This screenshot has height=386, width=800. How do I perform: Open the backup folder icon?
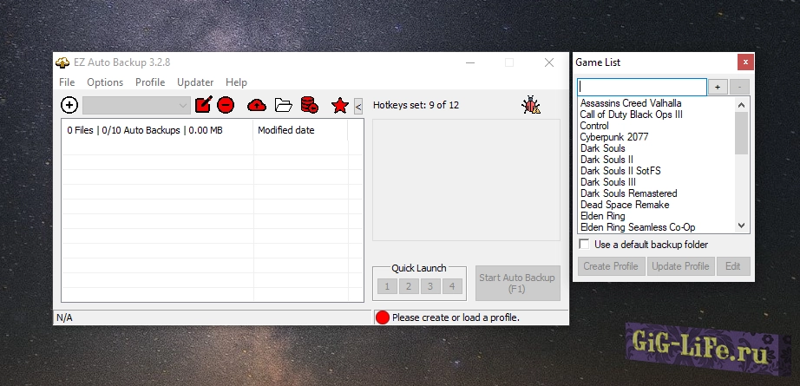(283, 106)
